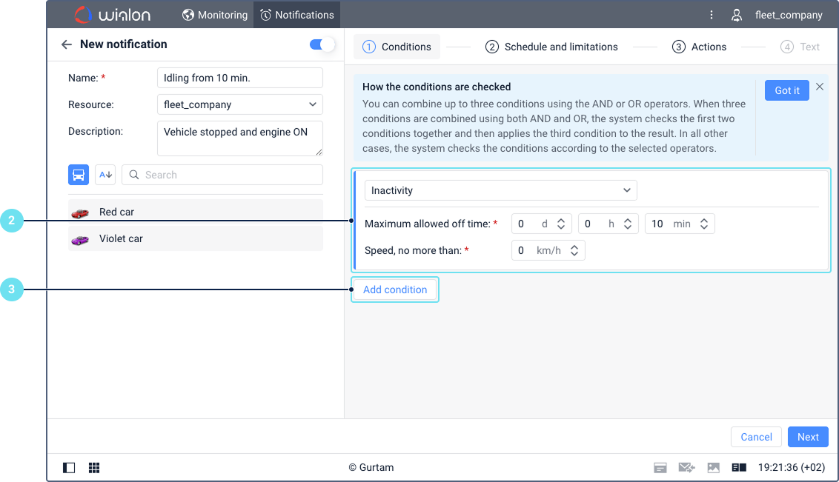Open the three-dot menu in header
839x482 pixels.
pos(712,15)
